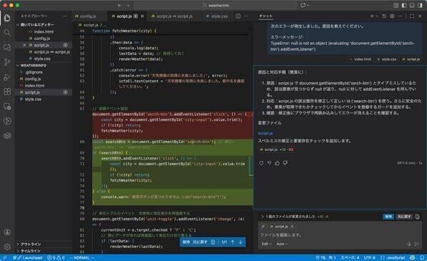The image size is (427, 261).
Task: Click 保持 button in chat changes bar
Action: 388,217
